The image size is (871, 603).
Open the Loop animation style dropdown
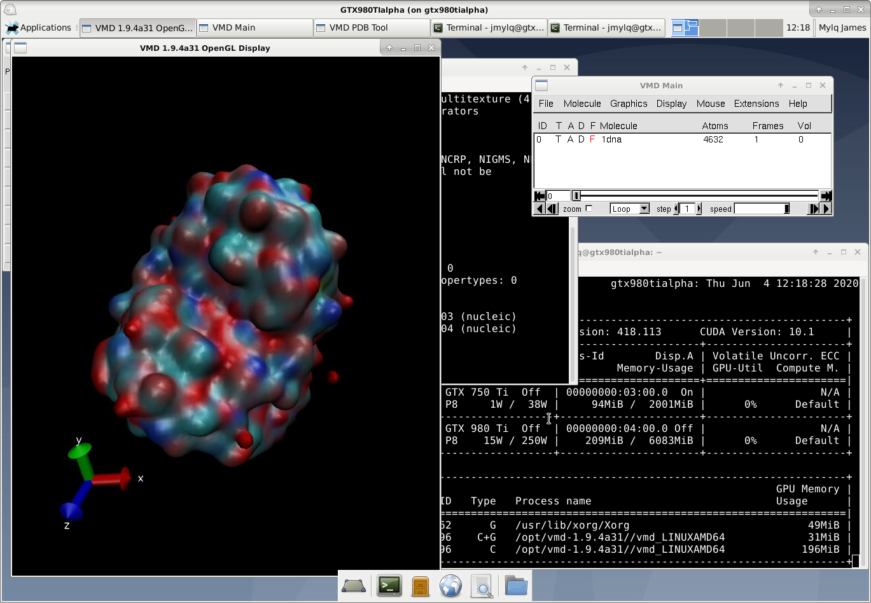point(629,209)
